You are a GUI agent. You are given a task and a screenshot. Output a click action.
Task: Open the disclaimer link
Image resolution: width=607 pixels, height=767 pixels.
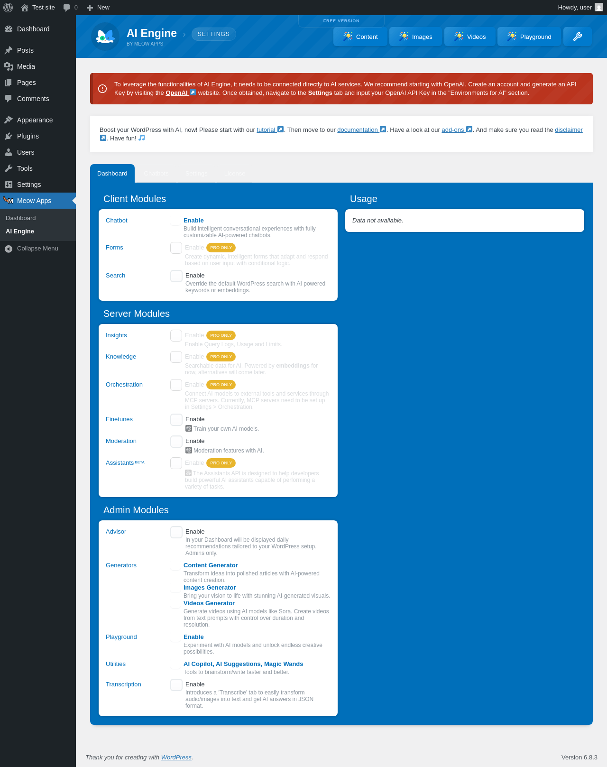point(569,130)
